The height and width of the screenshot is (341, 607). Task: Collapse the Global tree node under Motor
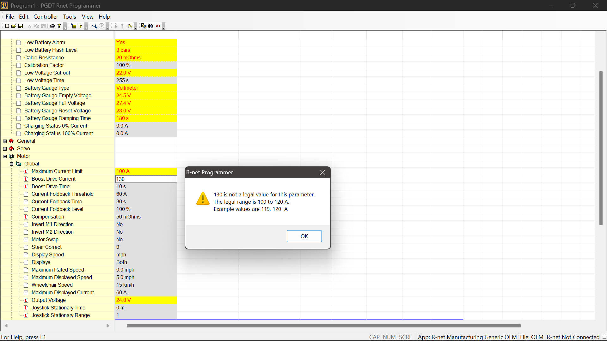pos(12,164)
